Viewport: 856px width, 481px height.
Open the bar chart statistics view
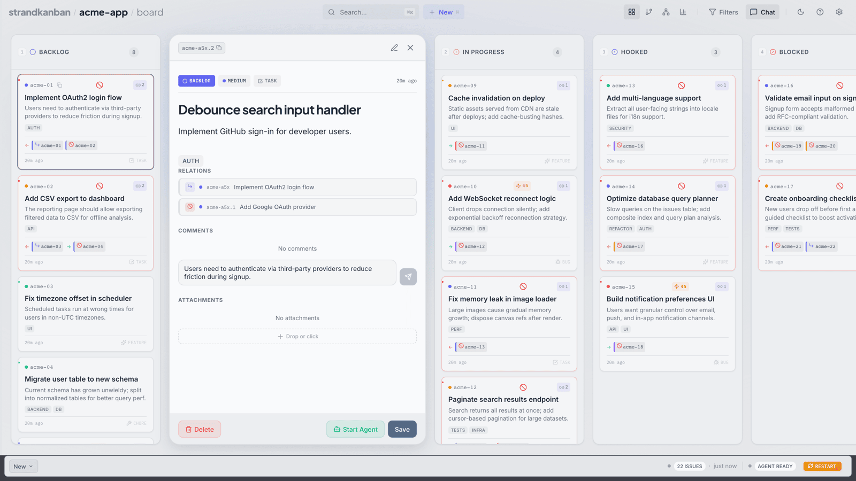[683, 12]
